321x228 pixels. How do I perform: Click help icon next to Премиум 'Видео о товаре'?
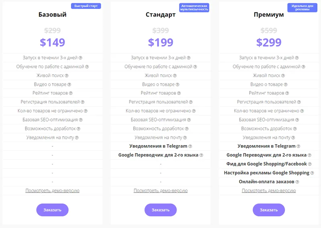[286, 84]
